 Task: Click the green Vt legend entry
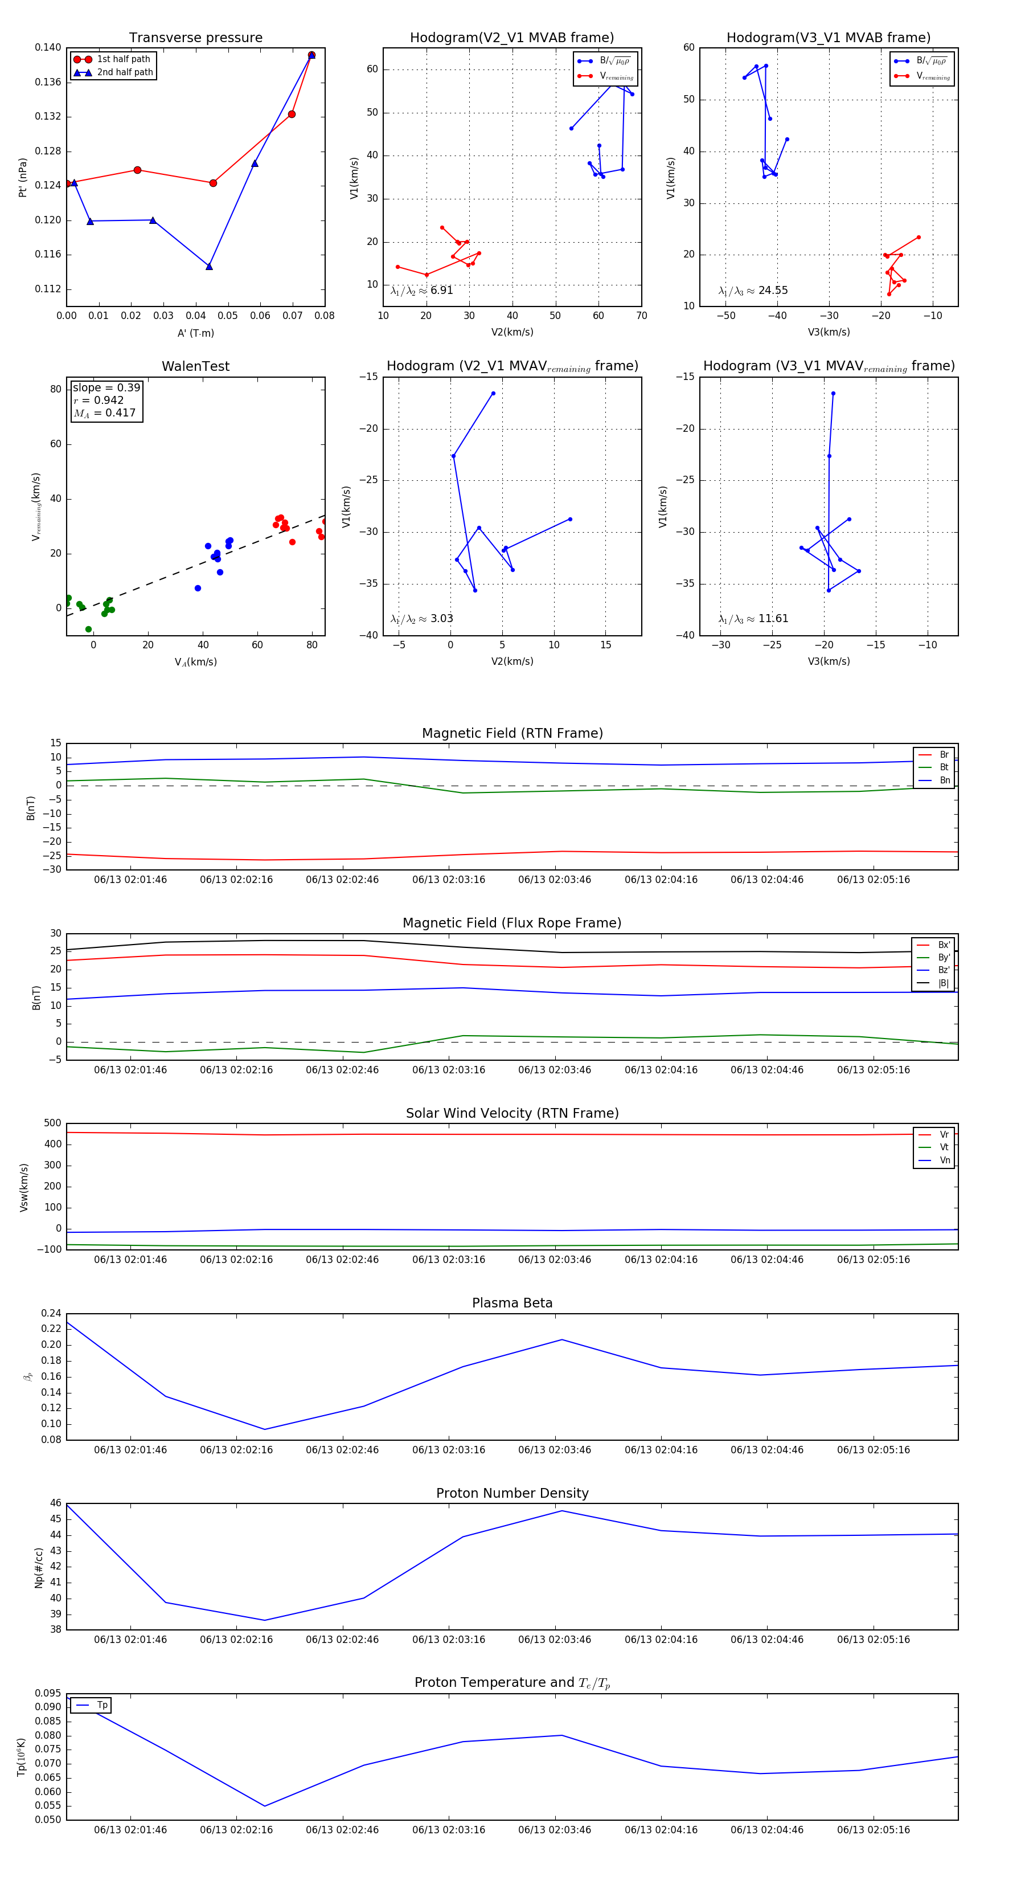934,1147
